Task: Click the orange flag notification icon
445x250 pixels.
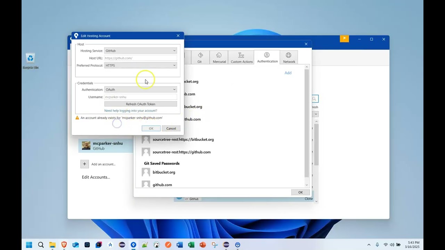Action: pos(344,39)
